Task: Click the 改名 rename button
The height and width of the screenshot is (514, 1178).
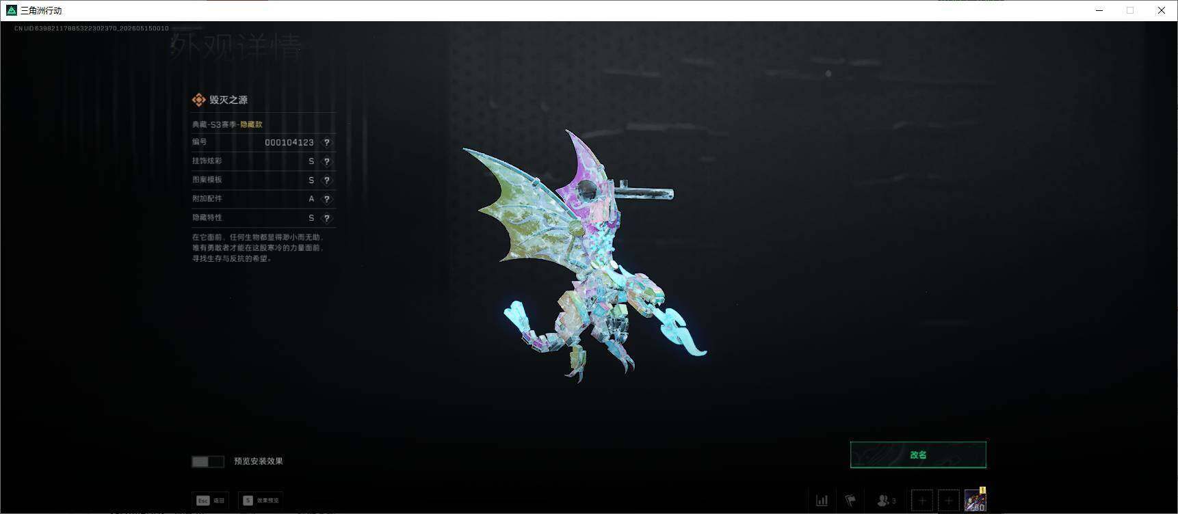Action: point(918,455)
